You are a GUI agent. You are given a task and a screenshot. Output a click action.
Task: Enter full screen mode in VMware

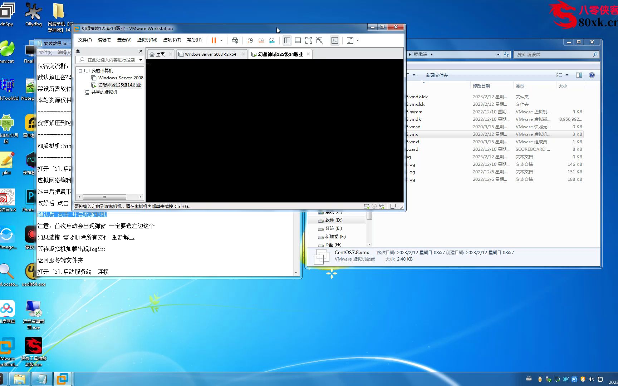pos(309,40)
